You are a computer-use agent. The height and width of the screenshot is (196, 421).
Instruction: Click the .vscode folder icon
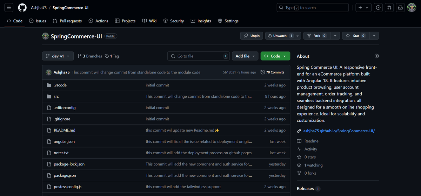49,85
